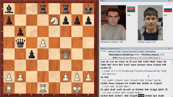Close the Notation + Openings Book panel
Image resolution: width=173 pixels, height=97 pixels.
pyautogui.click(x=172, y=48)
